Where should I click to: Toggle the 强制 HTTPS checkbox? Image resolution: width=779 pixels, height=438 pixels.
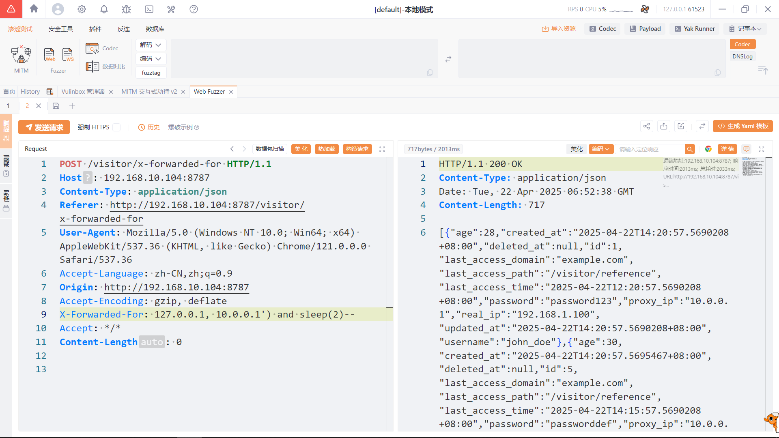(x=117, y=127)
